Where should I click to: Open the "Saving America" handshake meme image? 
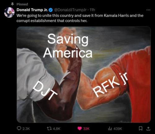click(x=84, y=74)
